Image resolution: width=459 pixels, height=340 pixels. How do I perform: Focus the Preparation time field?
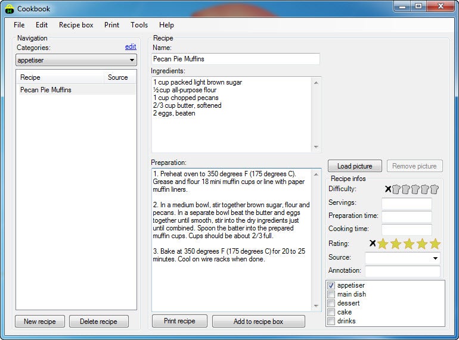[407, 216]
